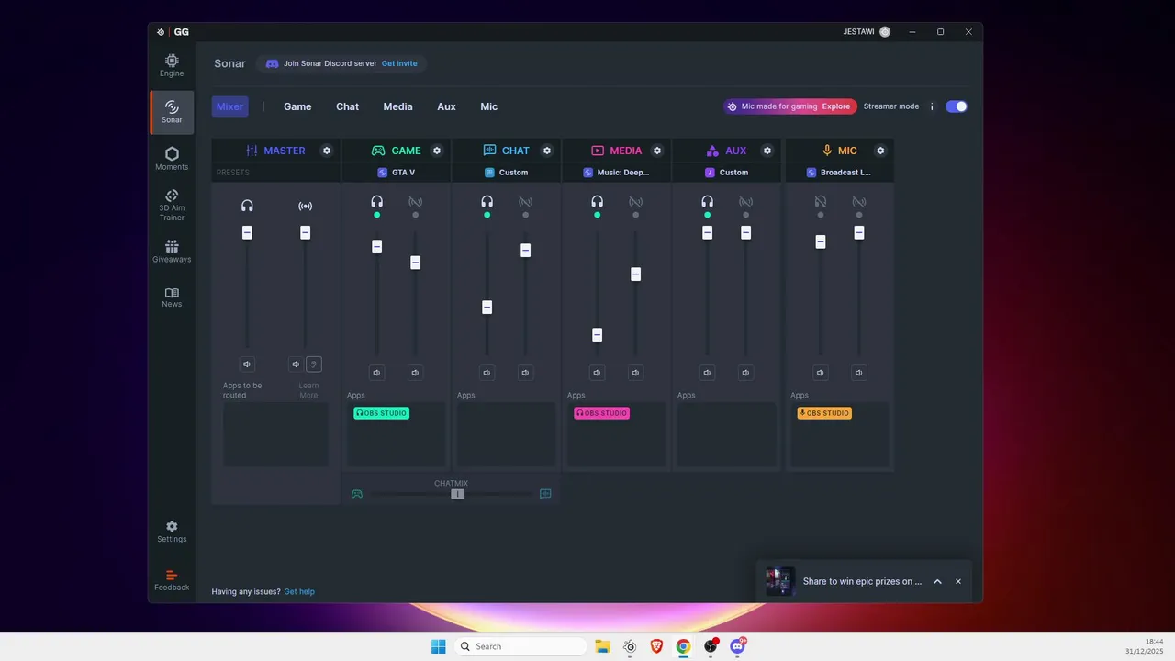1175x661 pixels.
Task: Click the Get invite Discord link
Action: point(399,63)
